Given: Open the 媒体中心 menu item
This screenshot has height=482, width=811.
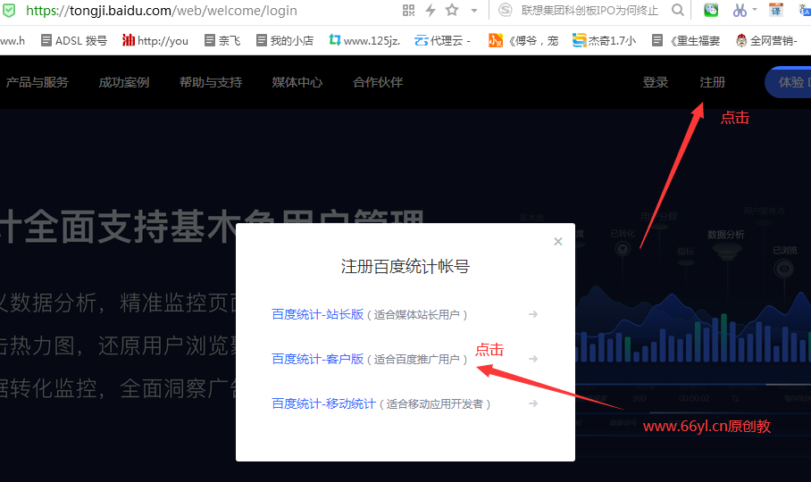Looking at the screenshot, I should pyautogui.click(x=297, y=82).
